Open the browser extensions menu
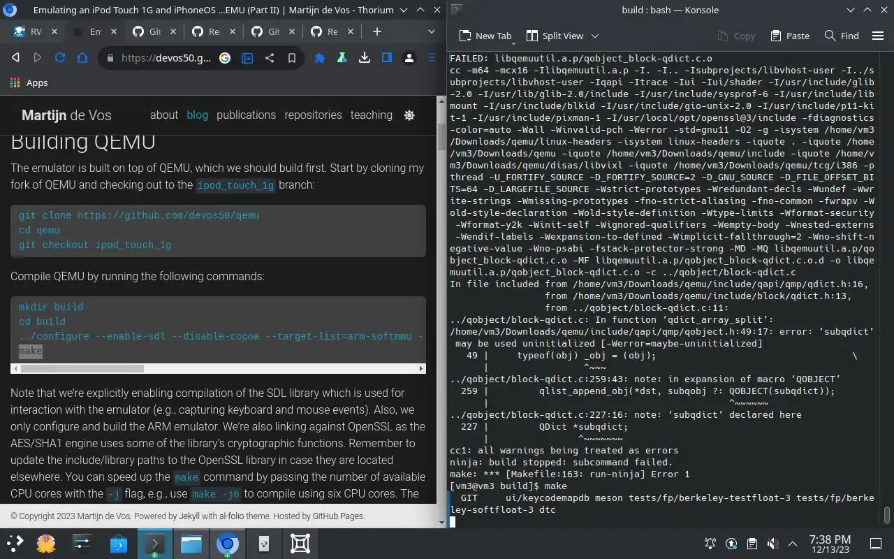894x559 pixels. 320,58
